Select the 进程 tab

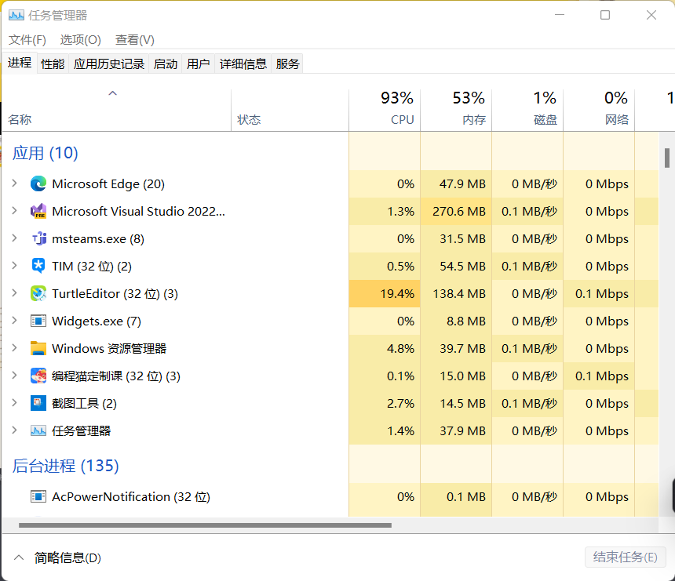click(20, 63)
